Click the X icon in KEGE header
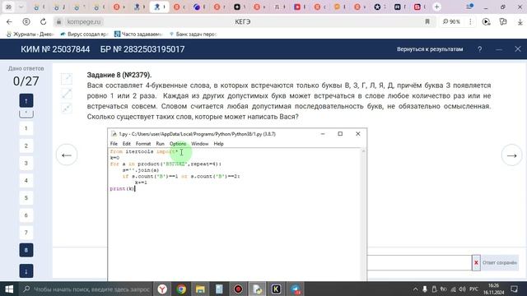 (518, 49)
